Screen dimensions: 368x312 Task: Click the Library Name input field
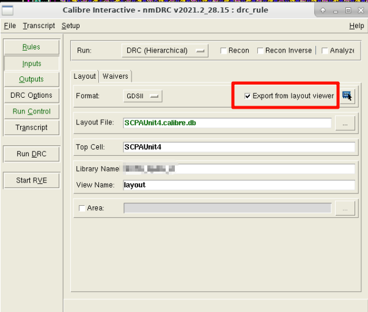(239, 169)
